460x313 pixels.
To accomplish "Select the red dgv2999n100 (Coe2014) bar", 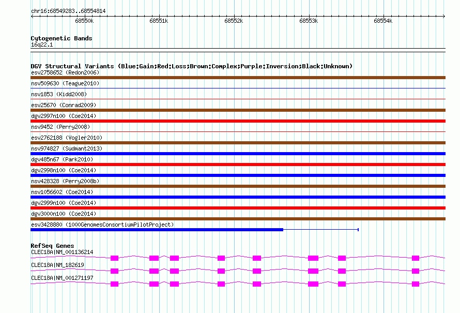I will (238, 208).
